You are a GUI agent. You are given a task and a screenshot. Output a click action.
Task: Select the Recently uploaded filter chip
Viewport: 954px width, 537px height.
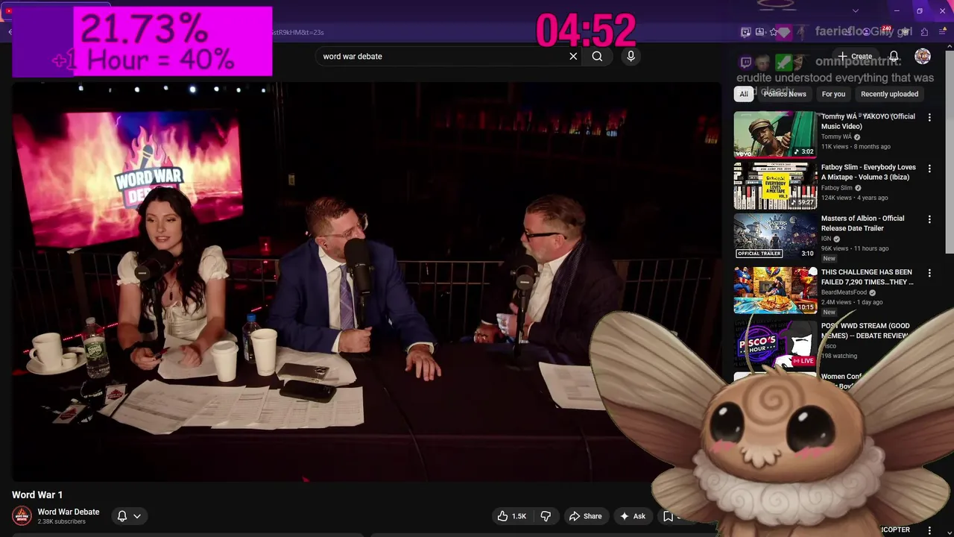(889, 94)
